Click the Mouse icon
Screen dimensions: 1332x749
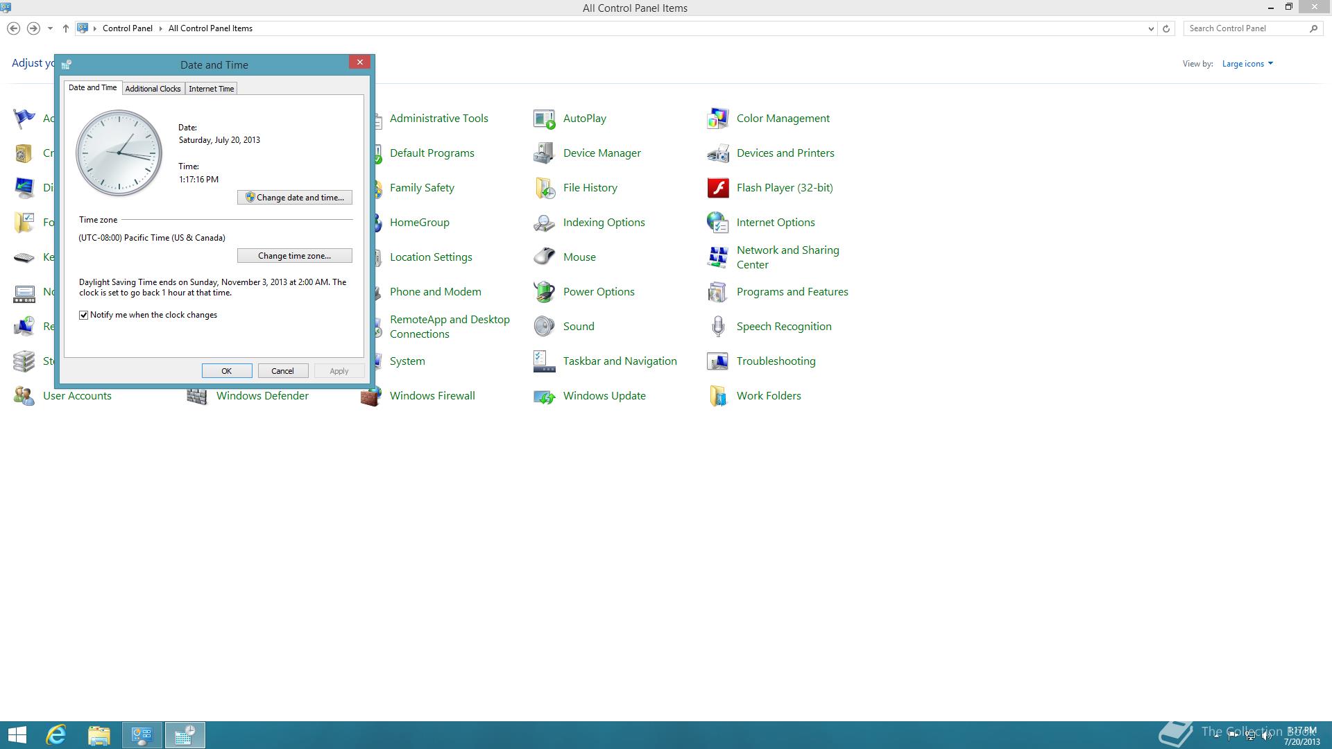(x=544, y=257)
